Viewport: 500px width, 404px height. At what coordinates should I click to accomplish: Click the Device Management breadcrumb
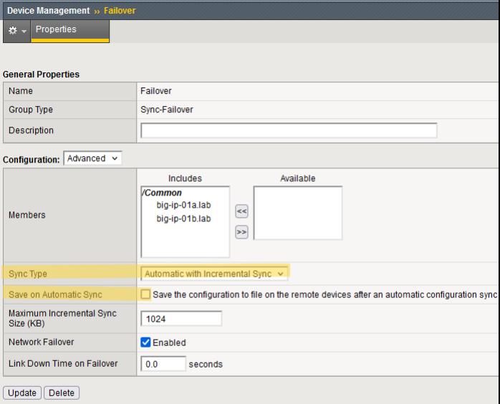(48, 11)
